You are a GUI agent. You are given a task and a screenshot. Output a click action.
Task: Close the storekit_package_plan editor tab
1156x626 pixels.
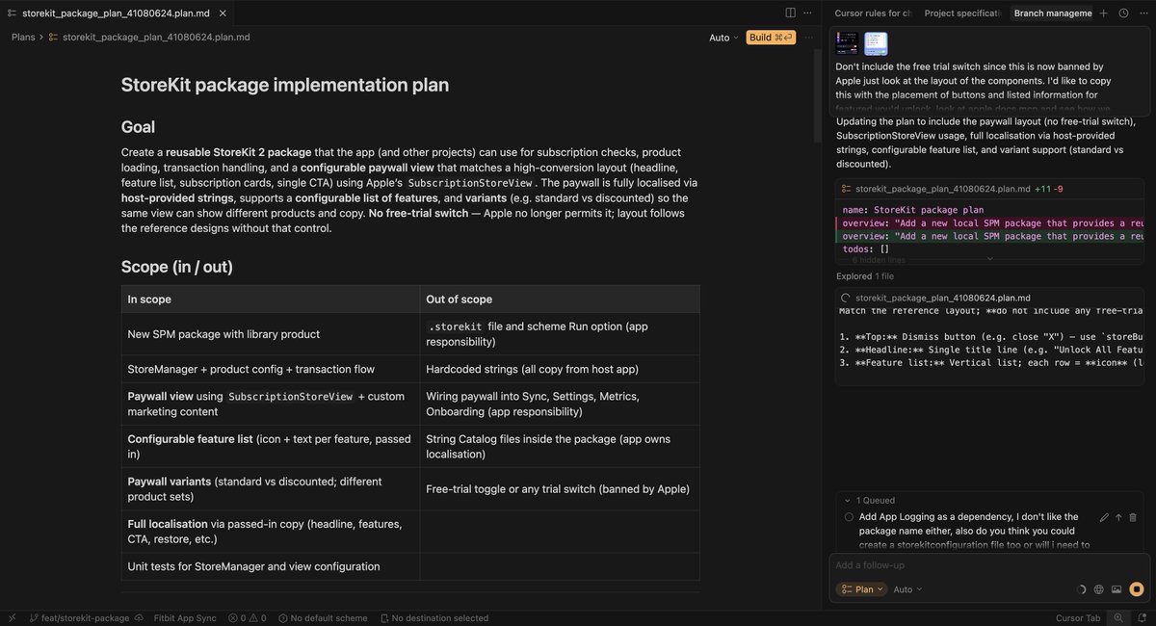tap(223, 13)
